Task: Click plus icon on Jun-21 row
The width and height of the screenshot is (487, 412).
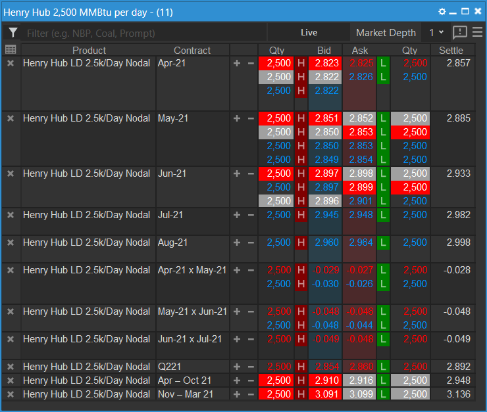Action: [237, 173]
